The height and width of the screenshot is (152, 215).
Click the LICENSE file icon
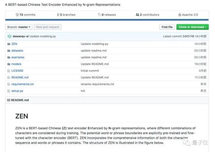pos(9,71)
